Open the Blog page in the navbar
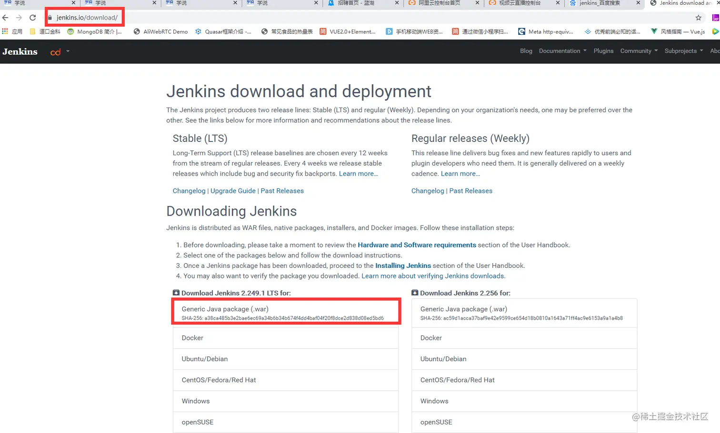The image size is (720, 433). click(526, 51)
